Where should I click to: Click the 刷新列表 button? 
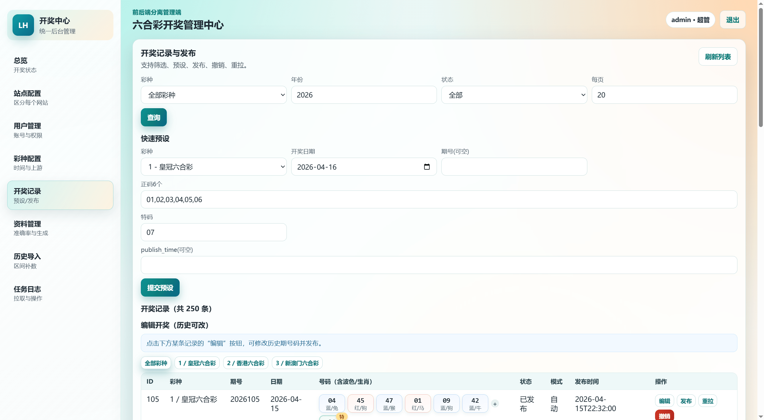[718, 57]
